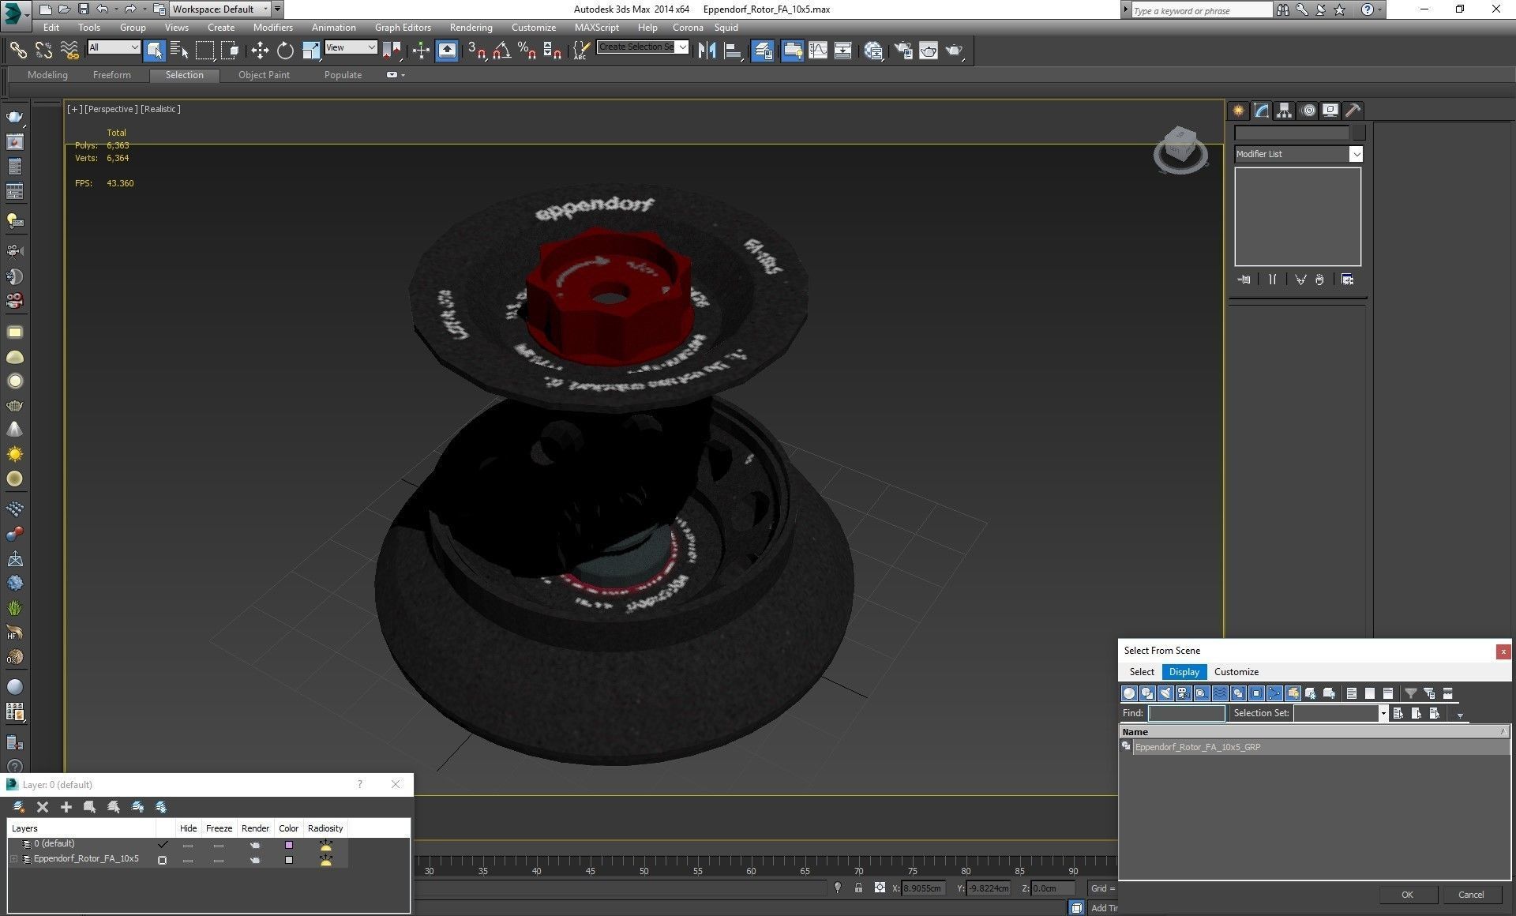Toggle the Spinner Snap icon

[553, 51]
